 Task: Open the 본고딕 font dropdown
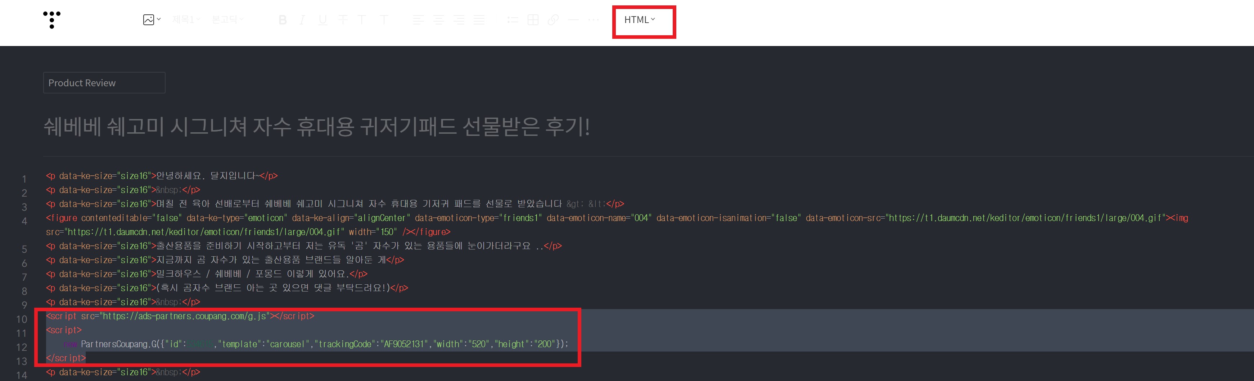pos(227,20)
